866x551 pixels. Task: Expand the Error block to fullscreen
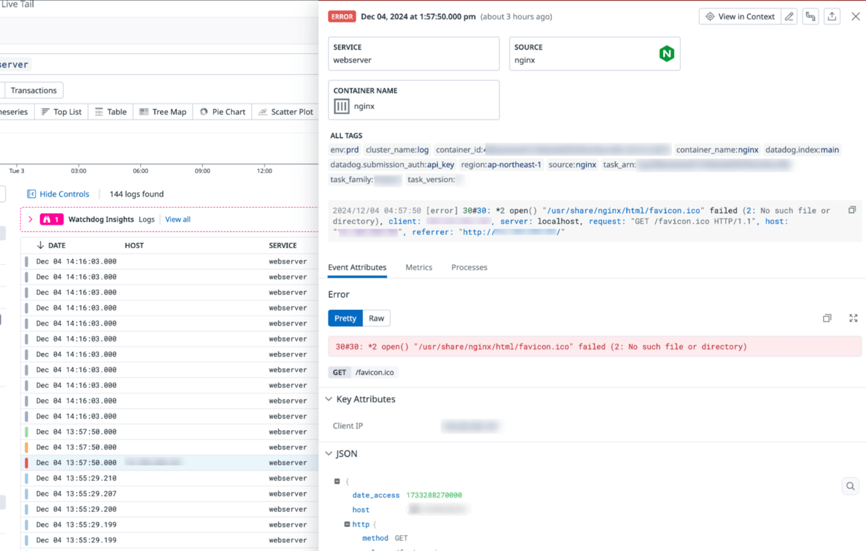pyautogui.click(x=853, y=318)
